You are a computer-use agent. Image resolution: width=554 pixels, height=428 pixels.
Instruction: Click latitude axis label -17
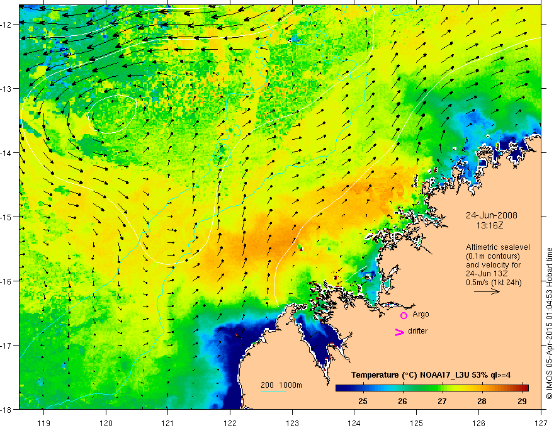[x=7, y=345]
